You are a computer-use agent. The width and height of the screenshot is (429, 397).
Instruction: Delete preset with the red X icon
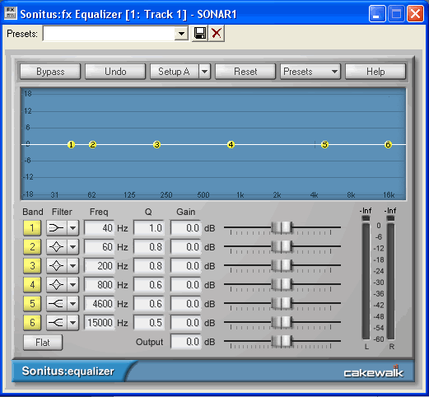pyautogui.click(x=217, y=34)
